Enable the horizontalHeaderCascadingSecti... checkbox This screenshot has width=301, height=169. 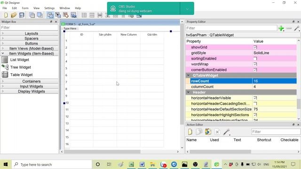255,103
